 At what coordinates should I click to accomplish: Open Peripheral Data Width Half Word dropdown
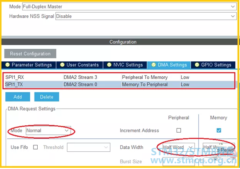click(178, 147)
